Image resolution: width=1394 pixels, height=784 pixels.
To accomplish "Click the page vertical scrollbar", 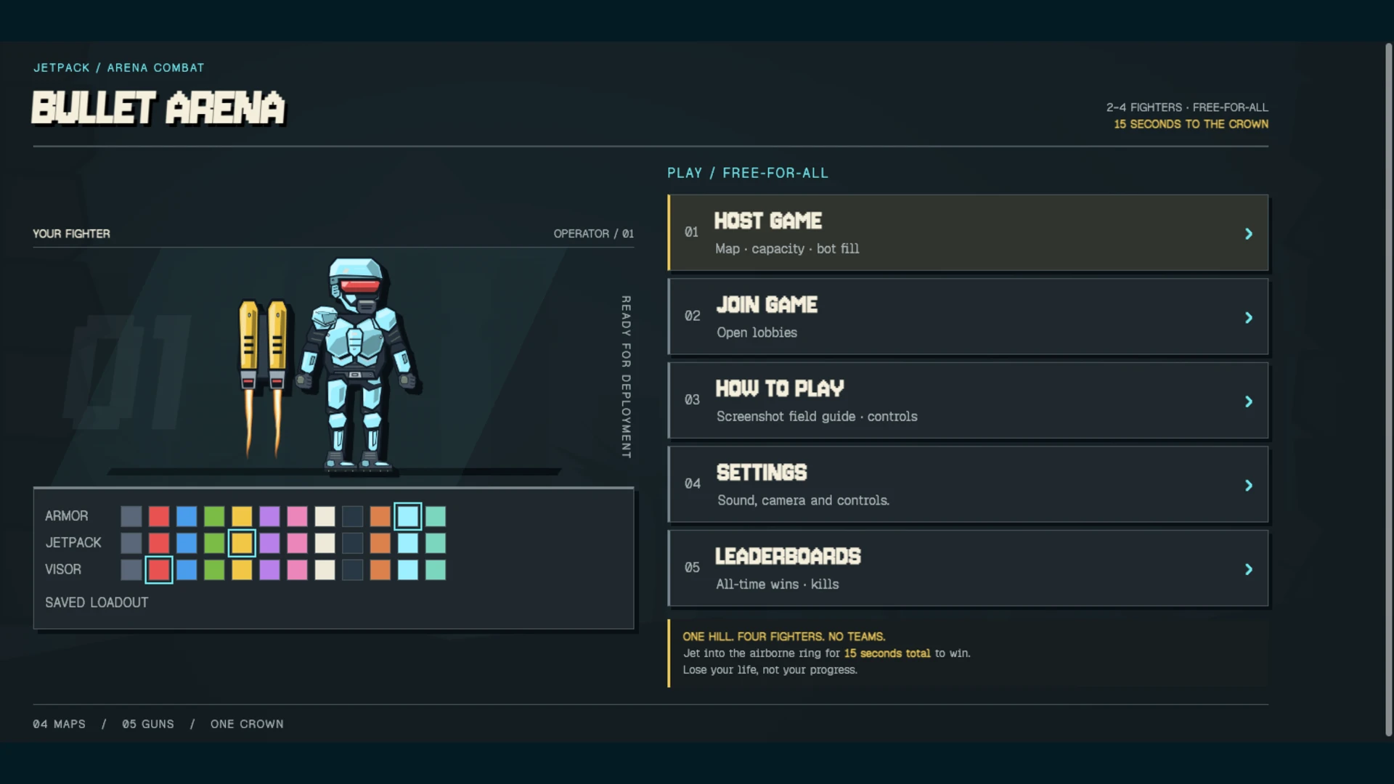I will click(1388, 391).
